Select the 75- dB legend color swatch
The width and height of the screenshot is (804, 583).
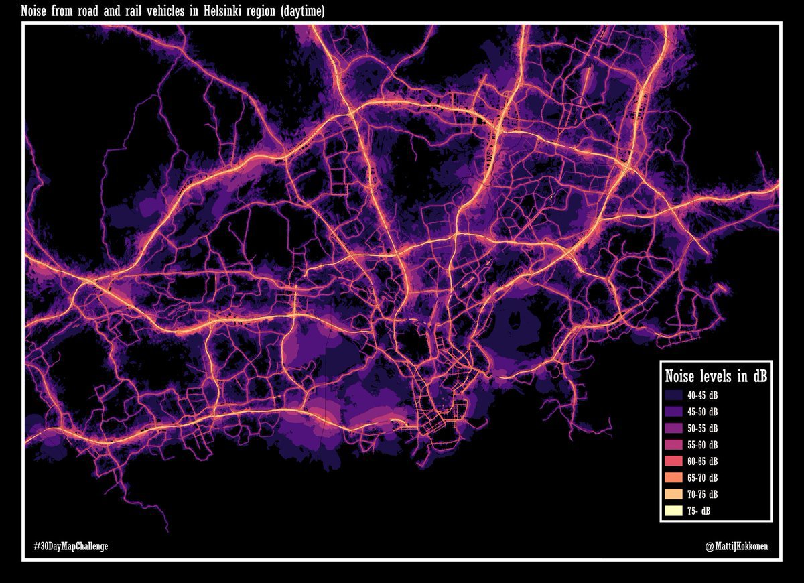(674, 511)
